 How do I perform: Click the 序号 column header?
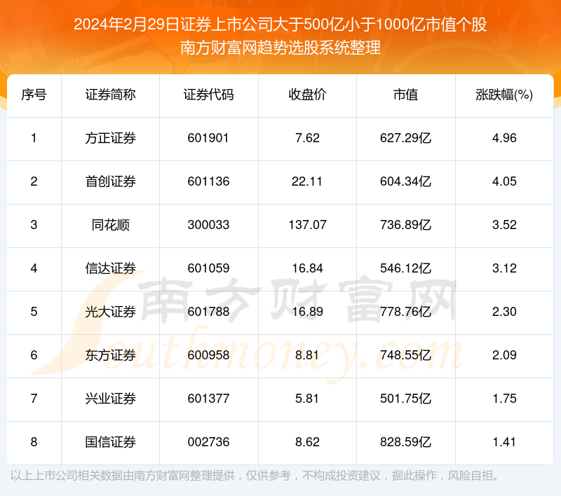tap(34, 95)
